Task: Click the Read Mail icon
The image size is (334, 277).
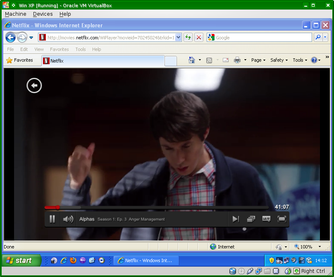Action: [226, 60]
